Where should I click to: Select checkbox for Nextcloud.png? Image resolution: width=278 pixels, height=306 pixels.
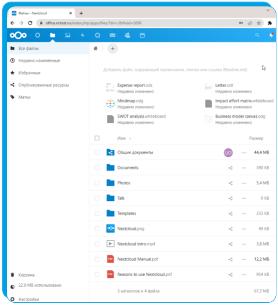pos(97,228)
